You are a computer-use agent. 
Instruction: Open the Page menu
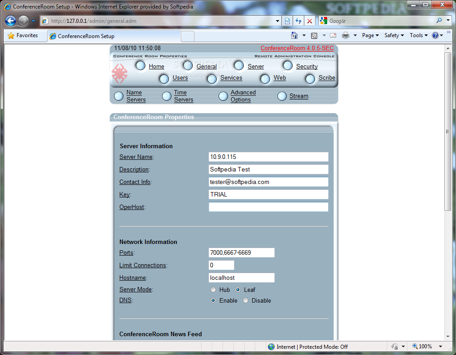(370, 35)
